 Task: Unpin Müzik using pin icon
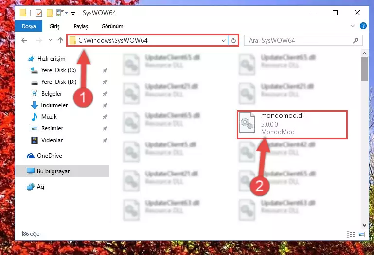pyautogui.click(x=105, y=117)
